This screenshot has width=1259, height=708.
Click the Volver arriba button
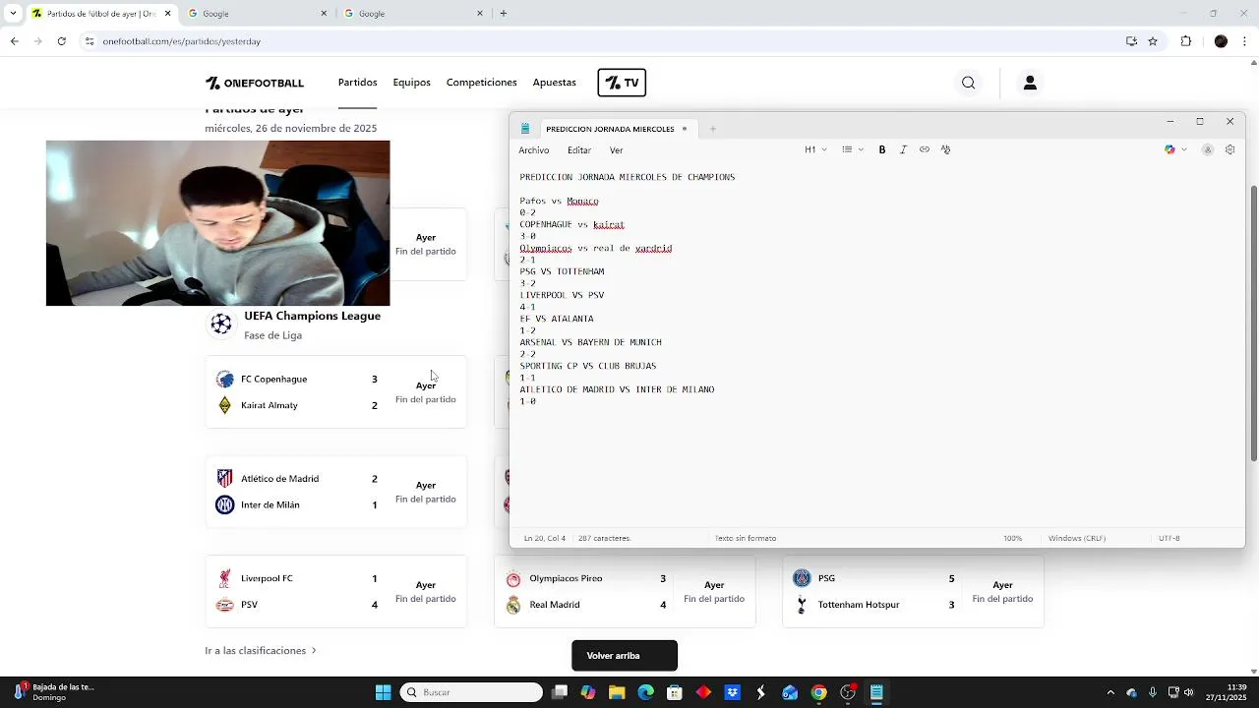point(625,656)
